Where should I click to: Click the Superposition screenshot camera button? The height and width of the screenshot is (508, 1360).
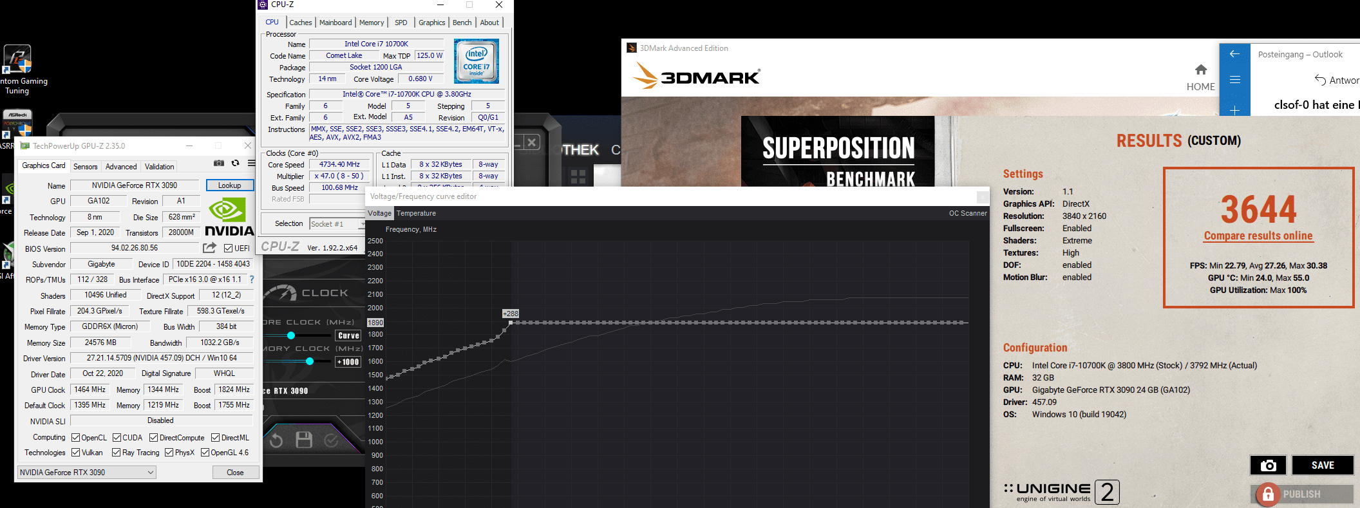pyautogui.click(x=1268, y=466)
